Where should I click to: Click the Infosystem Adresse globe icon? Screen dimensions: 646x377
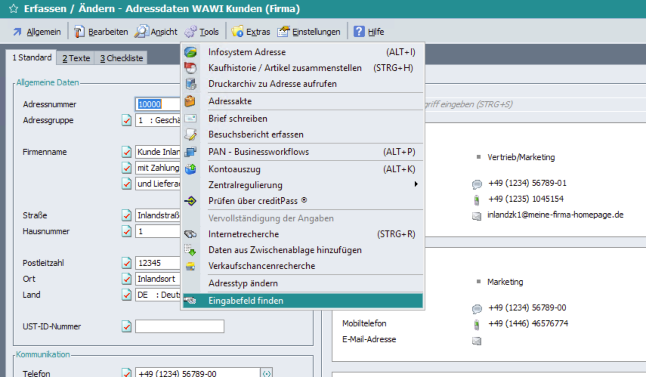coord(191,52)
